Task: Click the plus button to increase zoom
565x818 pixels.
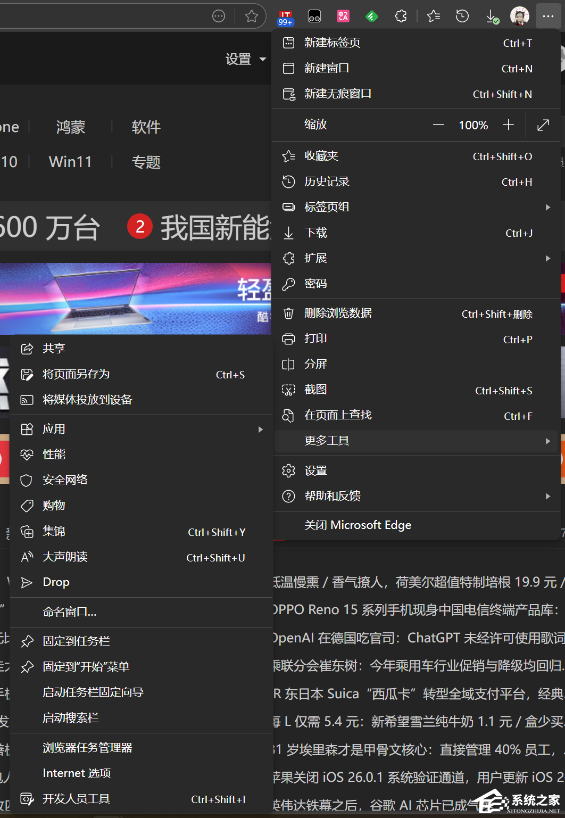Action: (x=509, y=125)
